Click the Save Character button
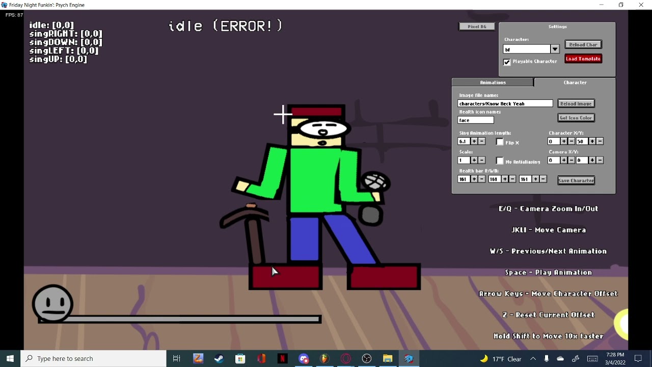The width and height of the screenshot is (652, 367). pyautogui.click(x=576, y=180)
